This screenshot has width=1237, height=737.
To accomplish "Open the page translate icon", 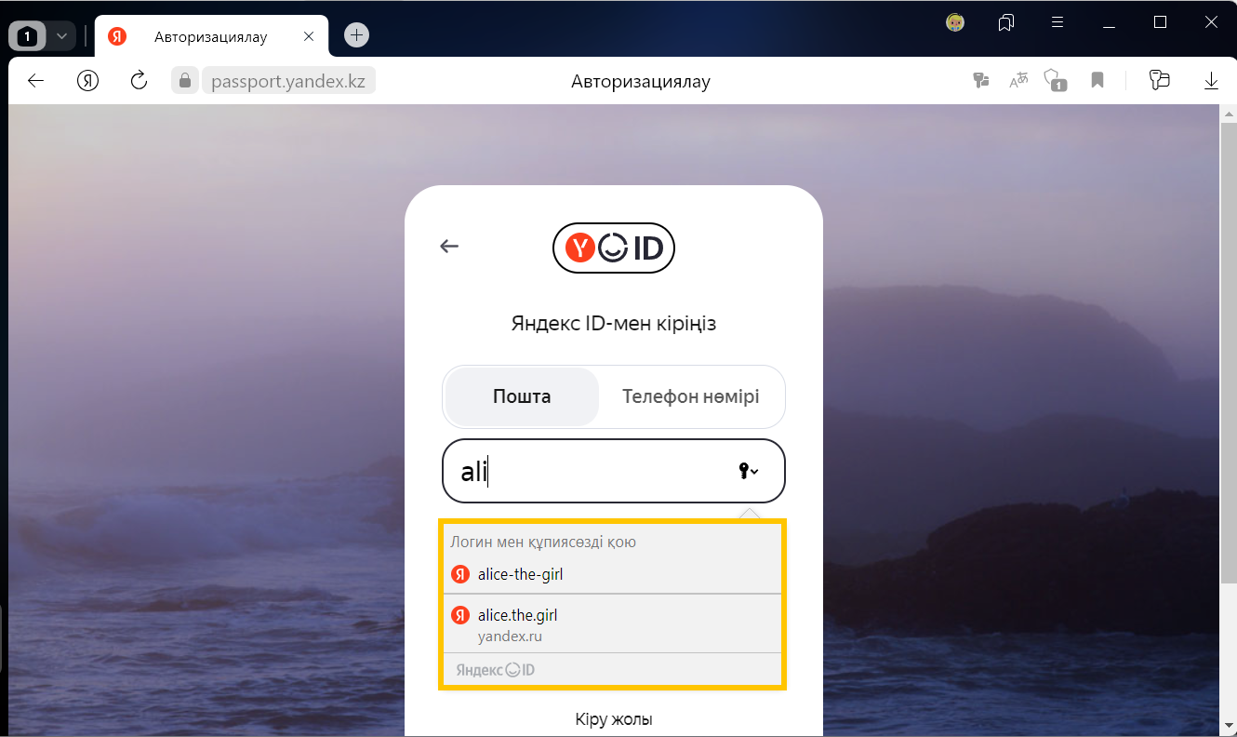I will [x=1019, y=81].
